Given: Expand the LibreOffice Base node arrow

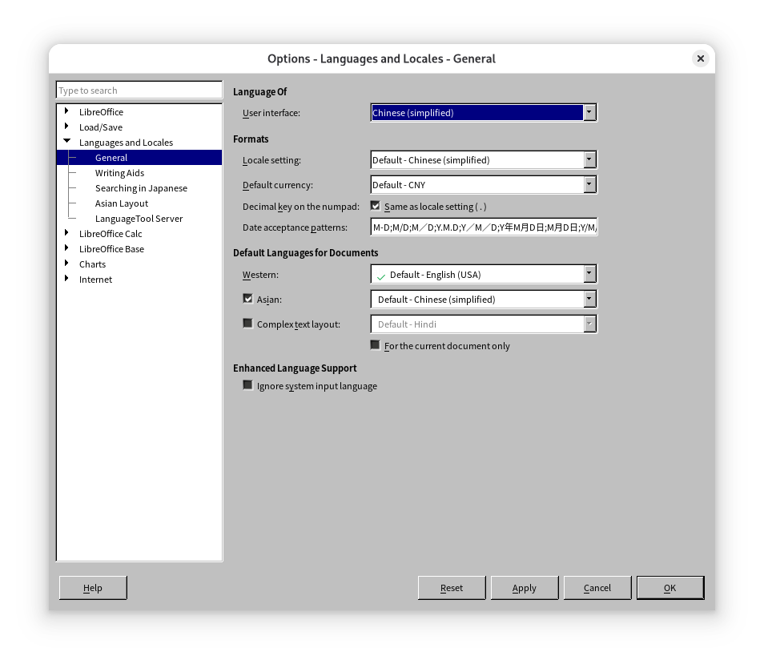Looking at the screenshot, I should 66,248.
